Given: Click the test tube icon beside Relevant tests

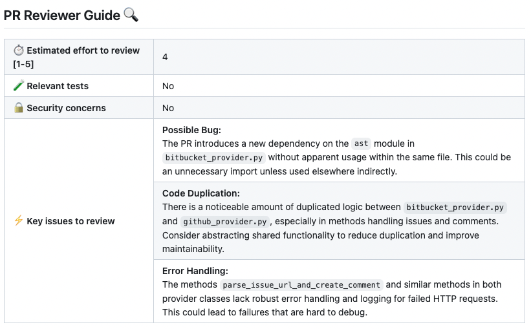Looking at the screenshot, I should [x=19, y=85].
